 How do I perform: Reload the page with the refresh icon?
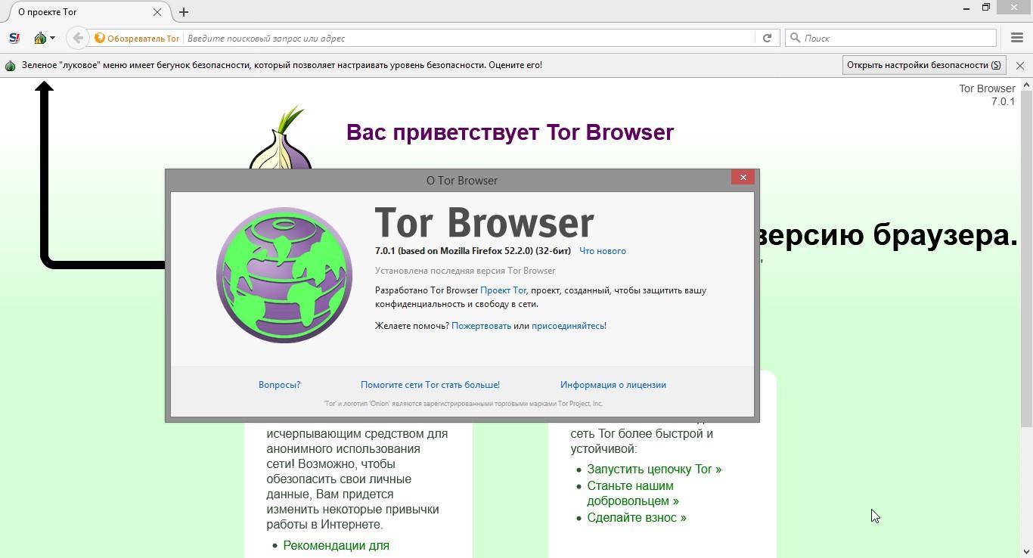point(767,38)
